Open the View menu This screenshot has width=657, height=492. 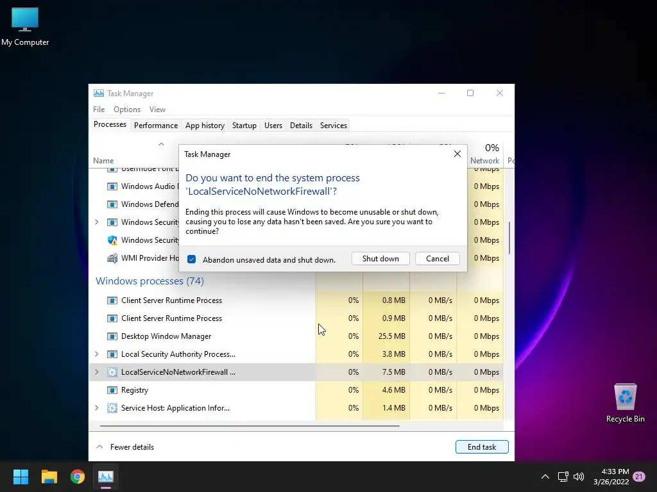(158, 110)
